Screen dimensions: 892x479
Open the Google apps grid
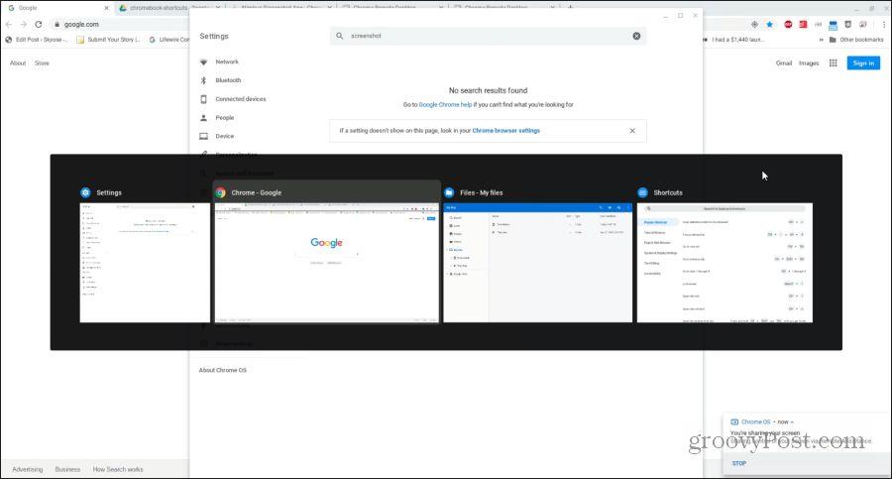[x=833, y=63]
